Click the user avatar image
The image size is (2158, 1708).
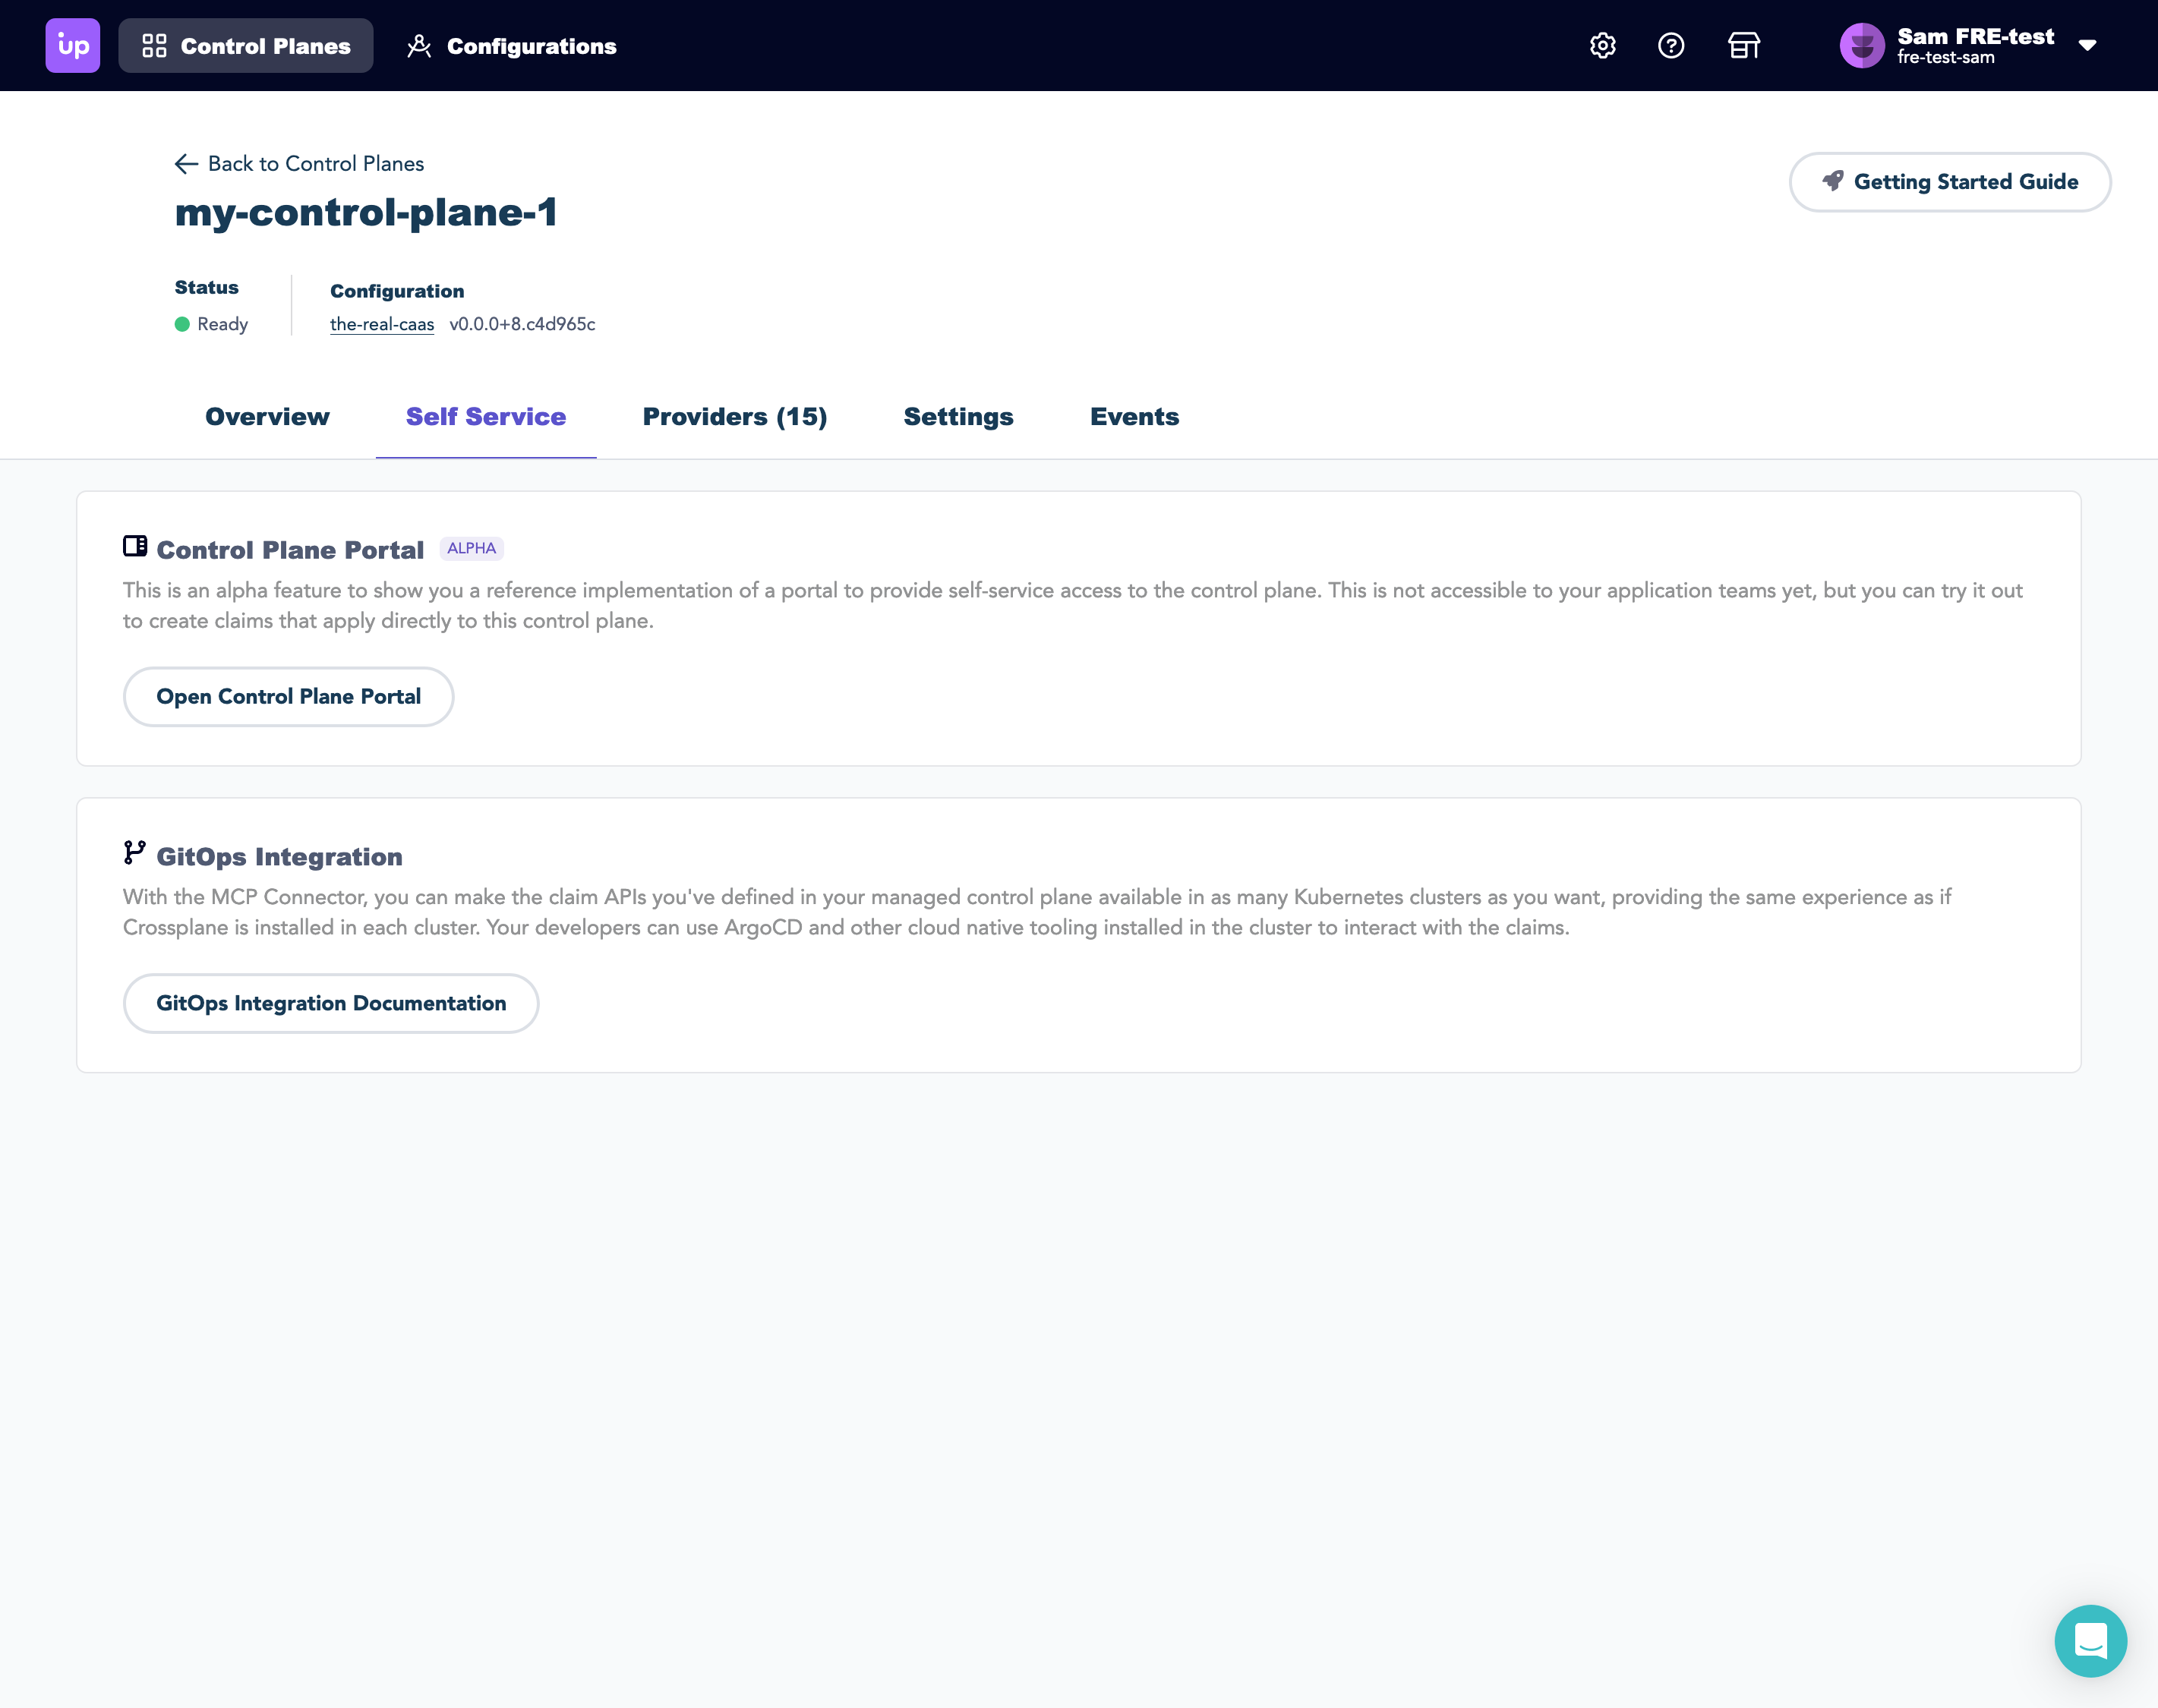tap(1861, 46)
